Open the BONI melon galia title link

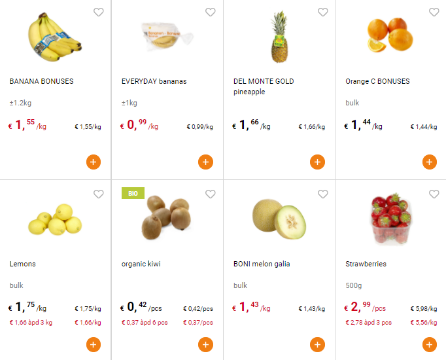point(262,264)
